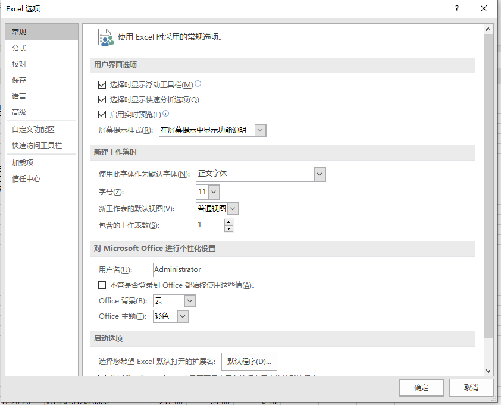Open default font 正文字体 dropdown

320,174
